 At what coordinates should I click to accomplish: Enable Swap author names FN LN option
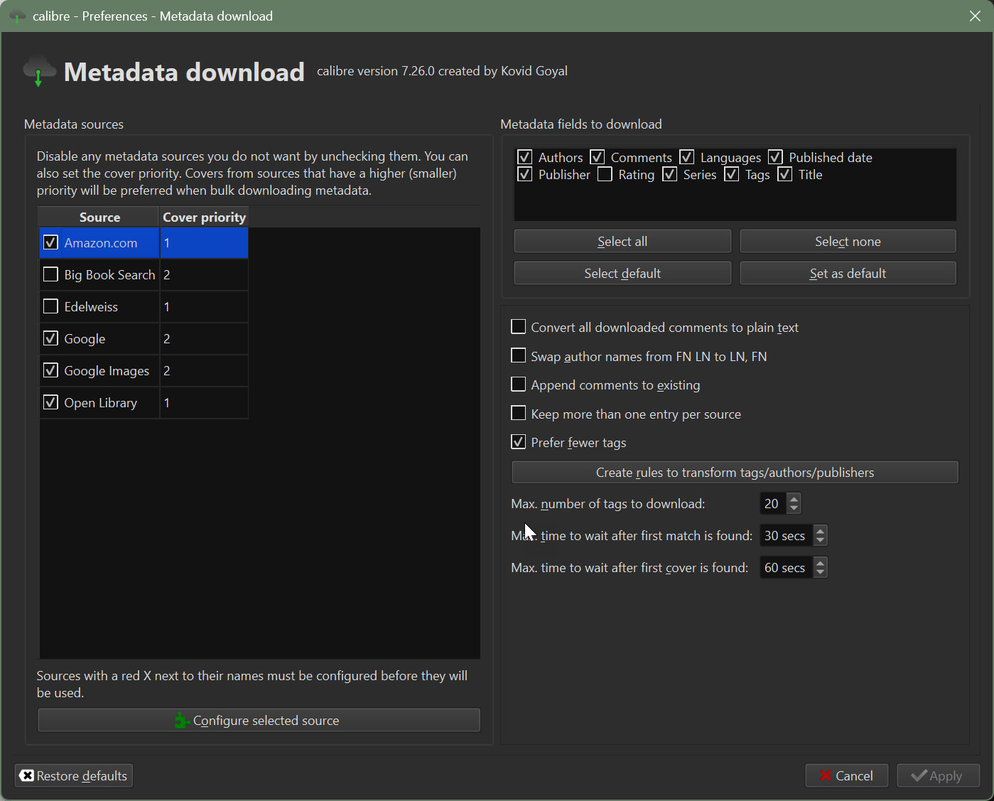point(519,355)
